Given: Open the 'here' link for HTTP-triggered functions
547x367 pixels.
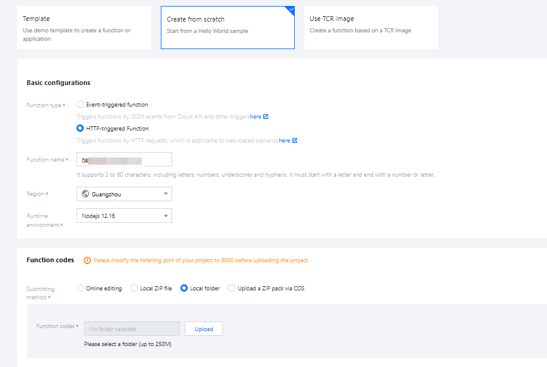Looking at the screenshot, I should (x=285, y=141).
